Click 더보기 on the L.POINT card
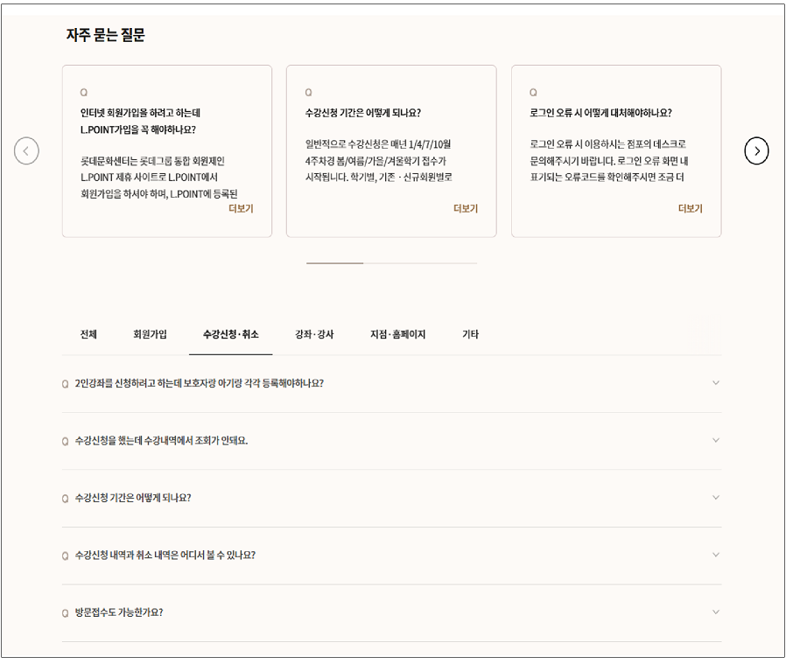The height and width of the screenshot is (664, 786). click(240, 207)
